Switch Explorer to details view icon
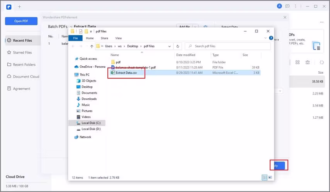Image resolution: width=330 pixels, height=192 pixels. pos(265,177)
